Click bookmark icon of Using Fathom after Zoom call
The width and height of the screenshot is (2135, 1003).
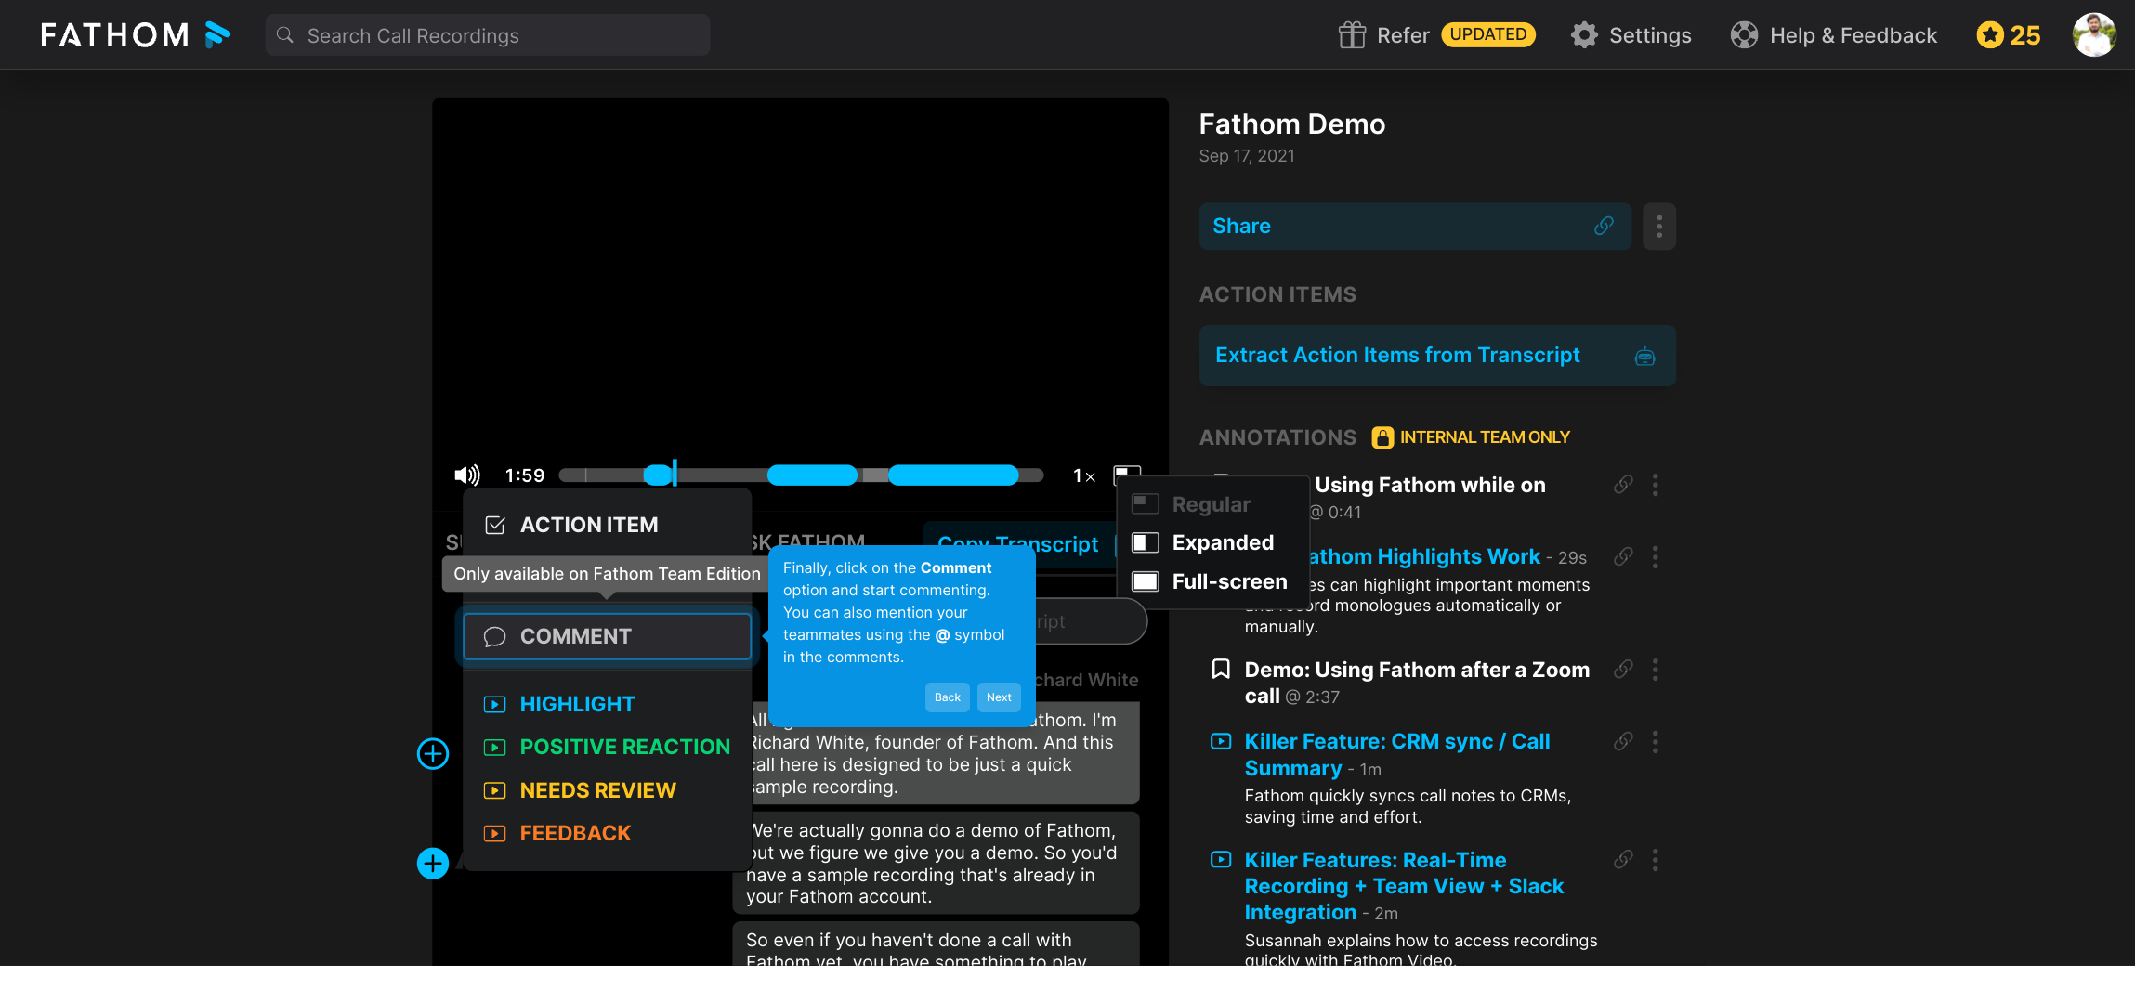tap(1221, 669)
